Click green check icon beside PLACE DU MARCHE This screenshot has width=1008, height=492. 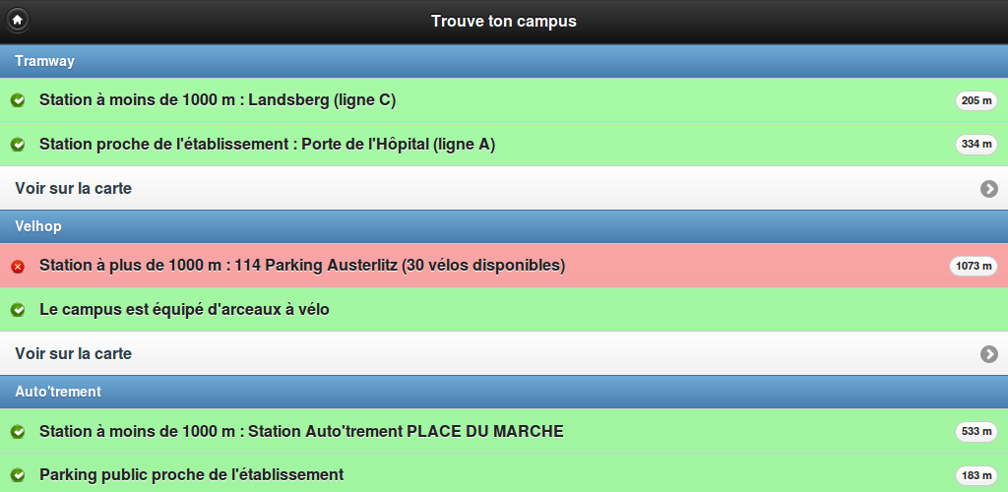tap(18, 432)
